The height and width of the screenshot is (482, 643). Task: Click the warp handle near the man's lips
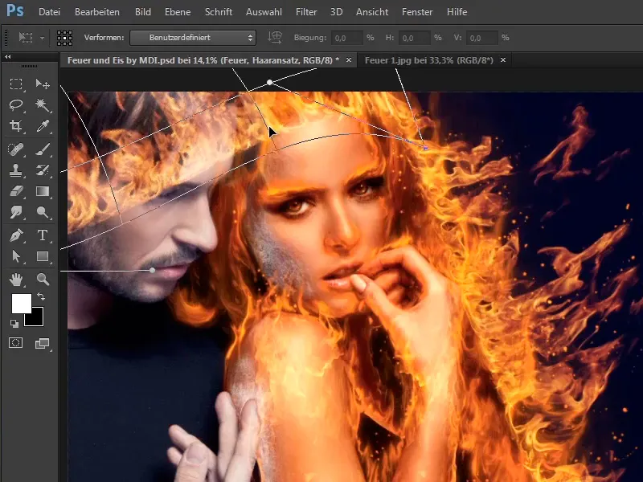point(152,270)
